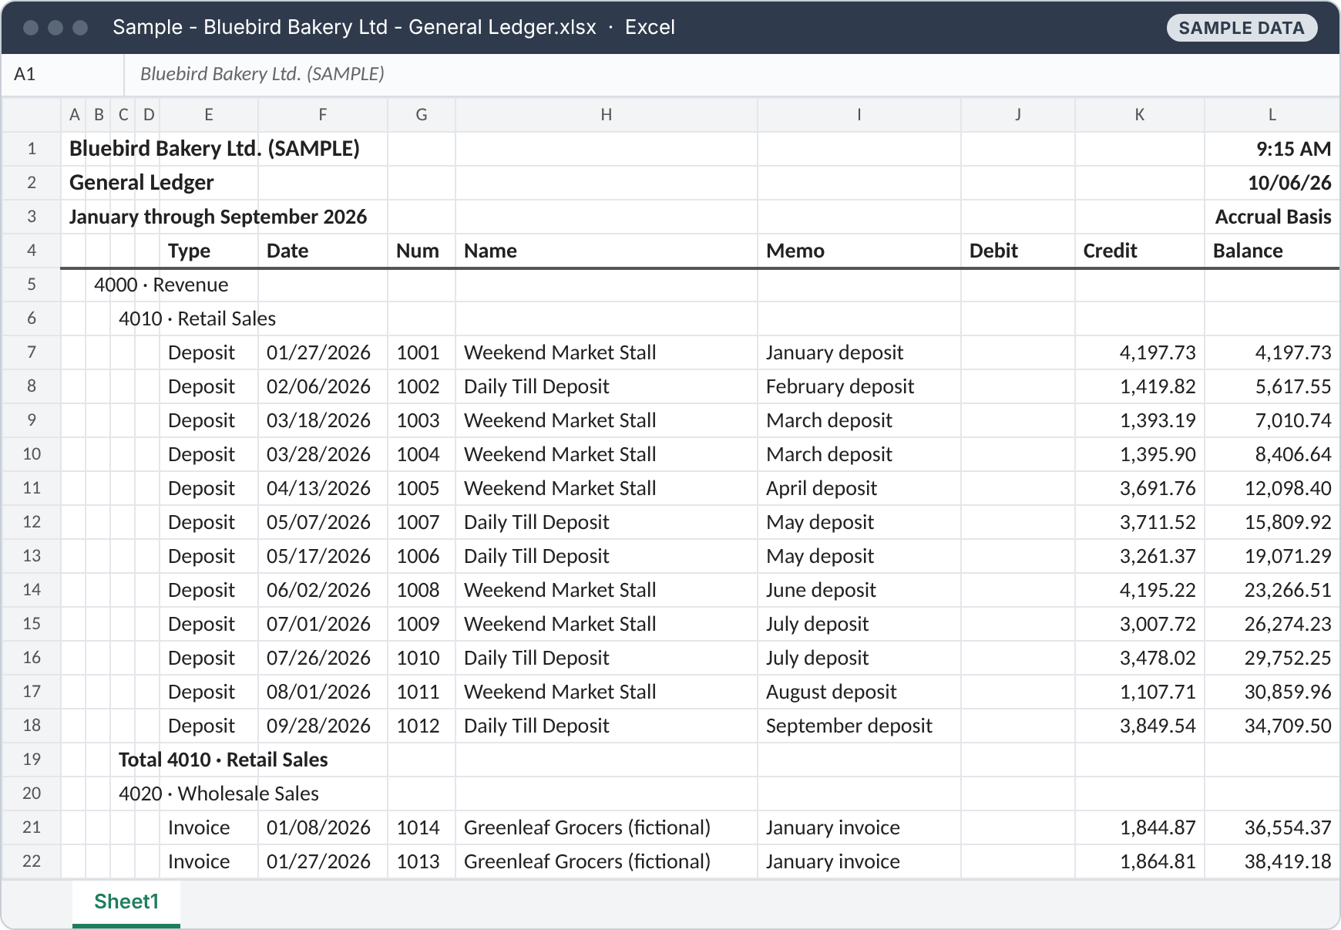
Task: Click the June deposit memo cell
Action: pyautogui.click(x=859, y=590)
